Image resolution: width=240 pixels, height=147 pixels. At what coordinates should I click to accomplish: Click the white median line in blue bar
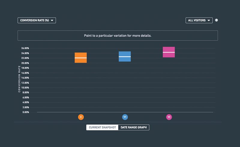[125, 57]
